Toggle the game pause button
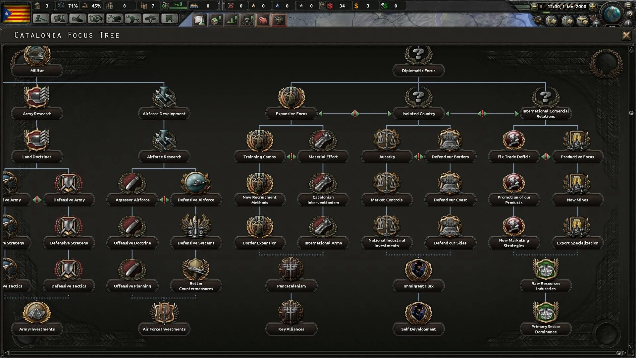 coord(541,6)
